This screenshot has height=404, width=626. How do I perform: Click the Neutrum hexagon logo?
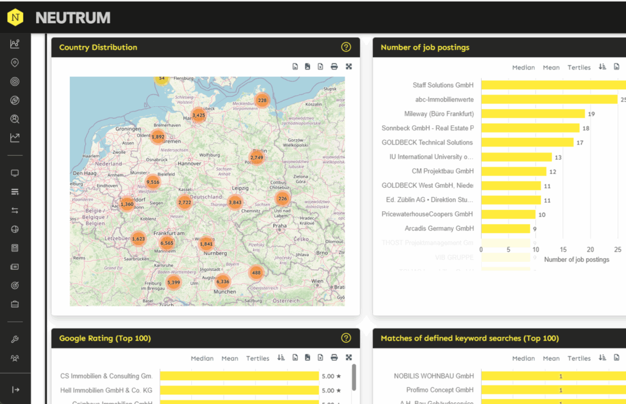[15, 18]
